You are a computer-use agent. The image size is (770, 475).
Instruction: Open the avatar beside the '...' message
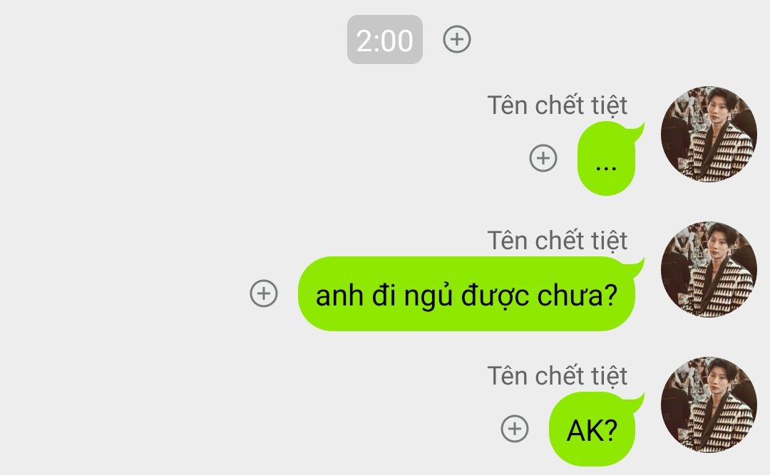click(709, 134)
